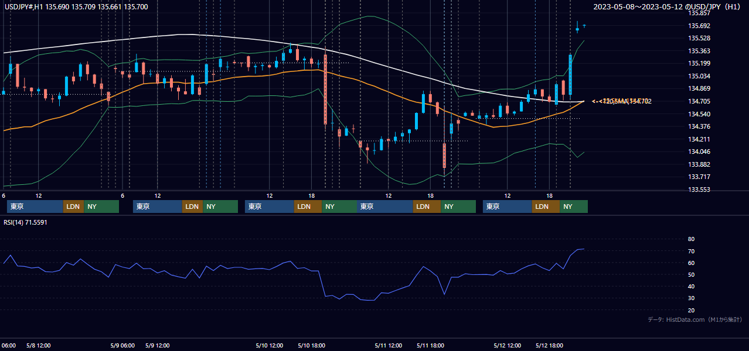
Task: Click the 5/8 12:00 time label
Action: click(39, 345)
